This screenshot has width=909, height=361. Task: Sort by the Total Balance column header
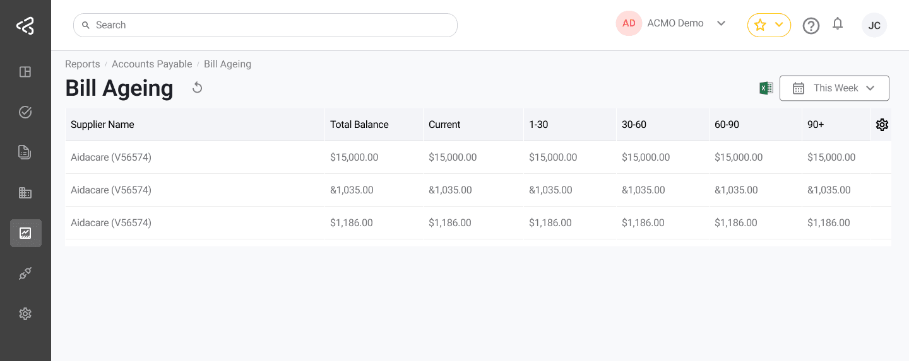[x=359, y=125]
